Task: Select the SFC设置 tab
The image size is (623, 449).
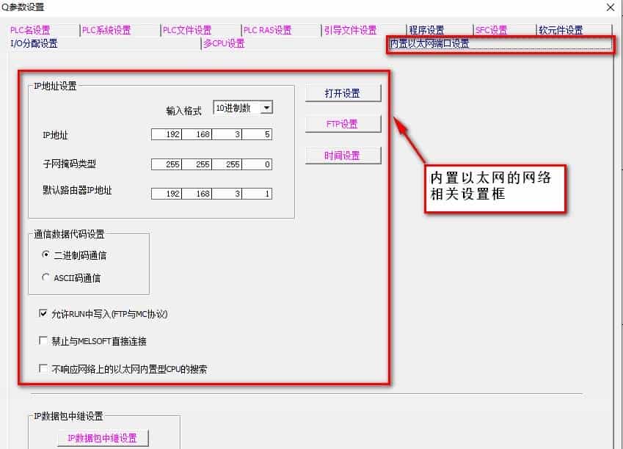Action: [489, 30]
